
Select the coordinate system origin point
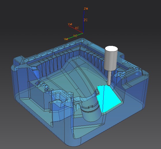83,33
